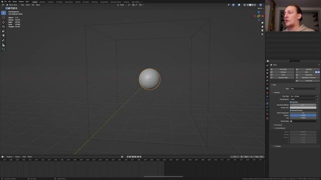Switch perspective/orthographic grid icon
Image resolution: width=321 pixels, height=180 pixels.
pyautogui.click(x=262, y=34)
